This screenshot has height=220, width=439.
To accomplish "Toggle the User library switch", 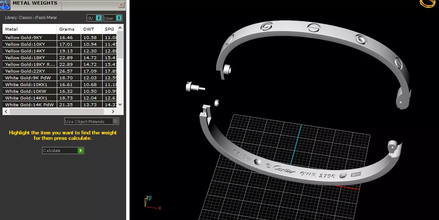I will point(113,18).
